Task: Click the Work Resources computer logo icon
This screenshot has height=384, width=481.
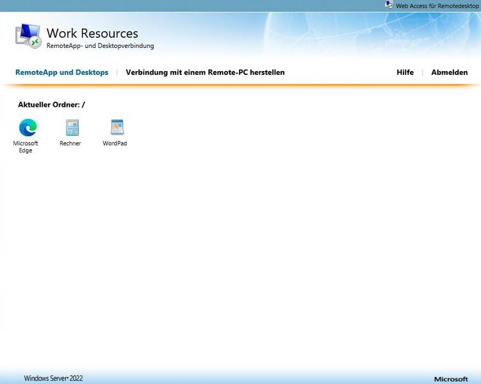Action: [28, 36]
